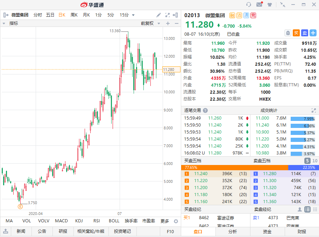This screenshot has height=237, width=319.
Task: Switch broker queue to grid view
Action: (x=315, y=209)
